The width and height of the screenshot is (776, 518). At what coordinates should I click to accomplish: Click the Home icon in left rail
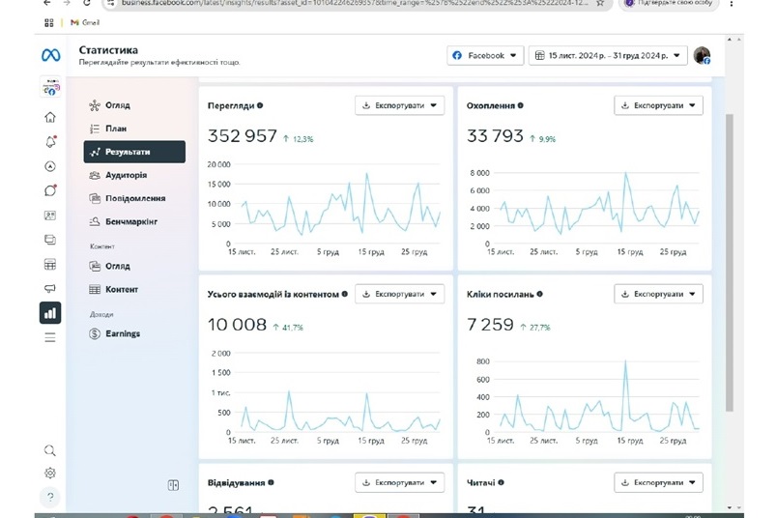point(50,117)
